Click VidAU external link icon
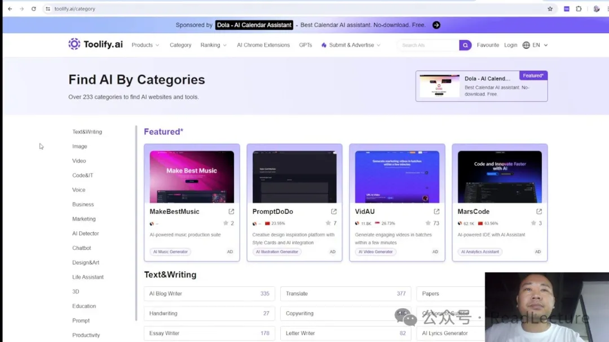This screenshot has width=609, height=342. (436, 211)
